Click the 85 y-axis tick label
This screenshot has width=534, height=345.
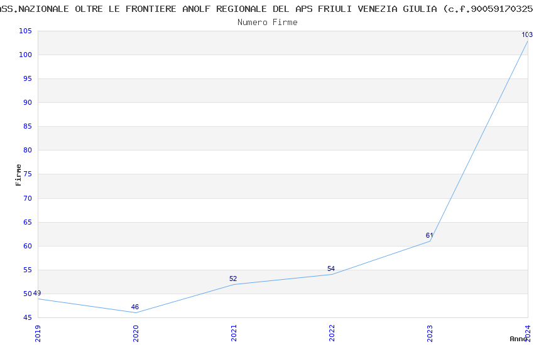click(x=27, y=127)
